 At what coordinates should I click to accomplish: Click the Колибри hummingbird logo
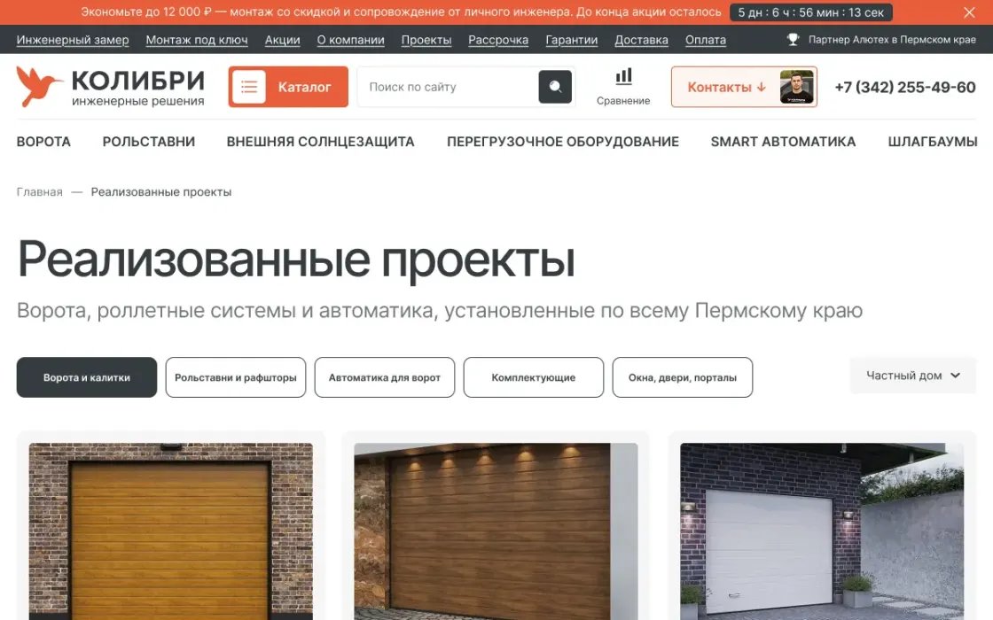click(x=110, y=87)
